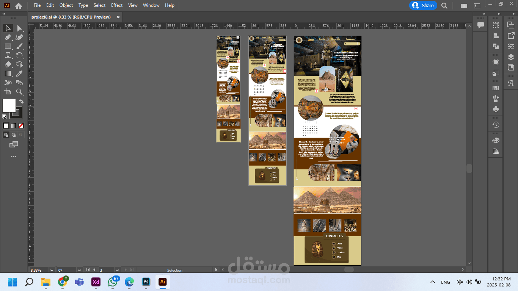Select the Eraser tool
Viewport: 518px width, 291px height.
coord(8,65)
